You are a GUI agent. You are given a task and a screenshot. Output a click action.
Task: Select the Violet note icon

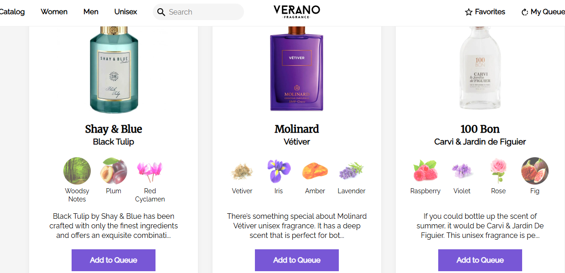[462, 171]
